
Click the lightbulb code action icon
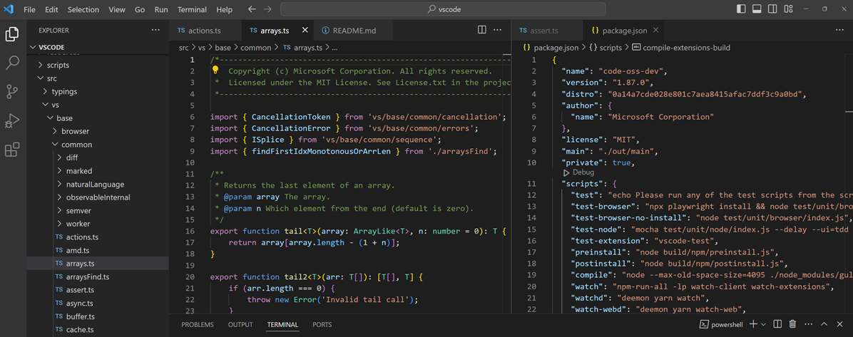[x=215, y=70]
